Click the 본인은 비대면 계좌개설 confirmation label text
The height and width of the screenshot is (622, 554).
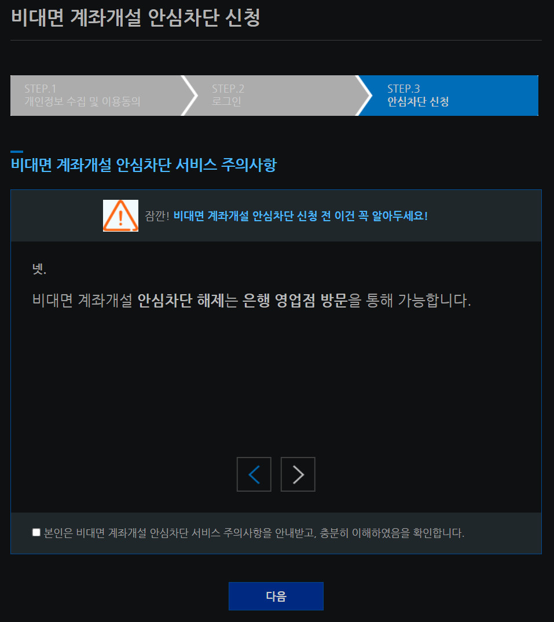(x=254, y=533)
